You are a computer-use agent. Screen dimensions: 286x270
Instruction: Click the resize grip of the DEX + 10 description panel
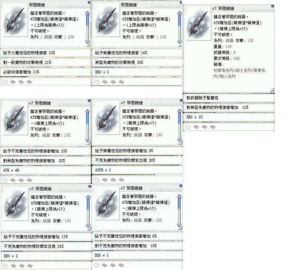click(x=272, y=90)
